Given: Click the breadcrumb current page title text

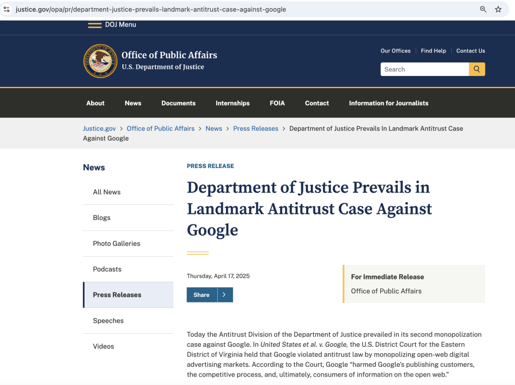Looking at the screenshot, I should pos(273,133).
